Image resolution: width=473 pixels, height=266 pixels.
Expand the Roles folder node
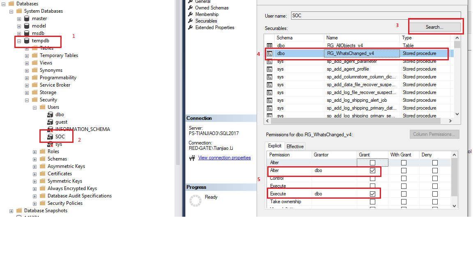[34, 152]
